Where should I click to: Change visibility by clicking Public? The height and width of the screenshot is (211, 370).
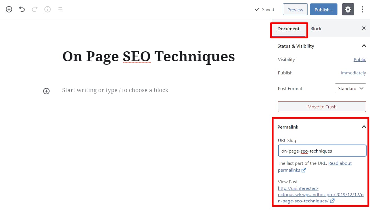(359, 59)
